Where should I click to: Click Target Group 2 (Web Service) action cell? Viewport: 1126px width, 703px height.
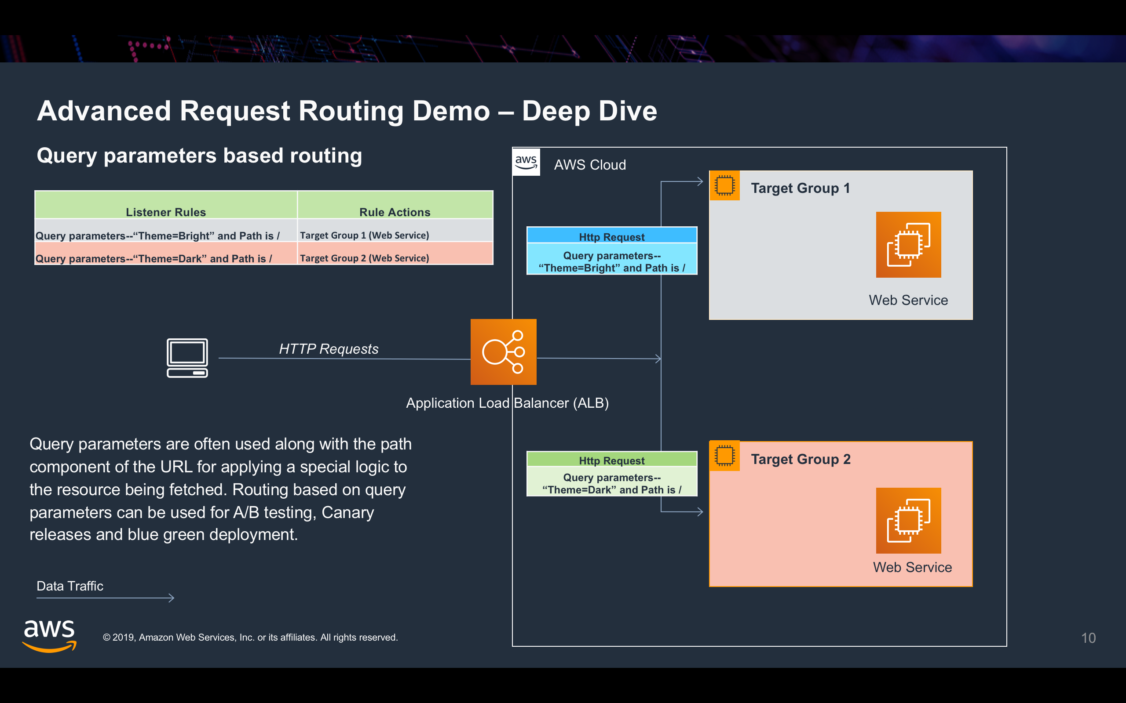[364, 258]
